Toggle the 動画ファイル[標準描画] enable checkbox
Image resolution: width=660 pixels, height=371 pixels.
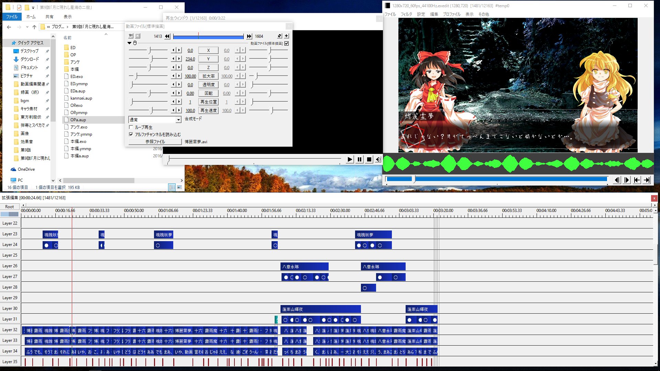click(286, 43)
